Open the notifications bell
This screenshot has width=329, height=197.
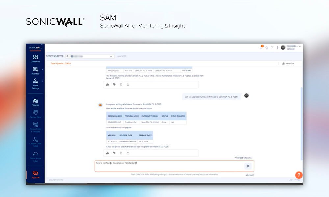(261, 47)
